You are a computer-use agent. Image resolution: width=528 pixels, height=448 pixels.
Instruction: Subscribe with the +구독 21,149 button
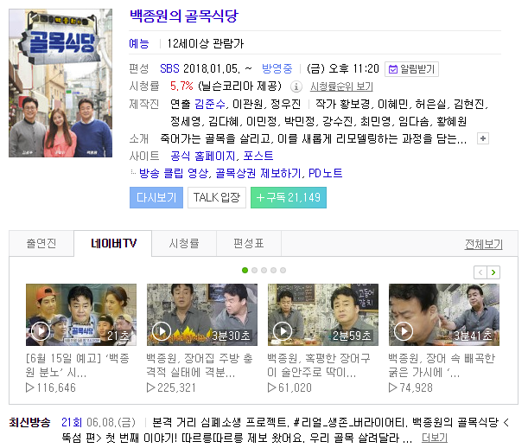click(289, 197)
